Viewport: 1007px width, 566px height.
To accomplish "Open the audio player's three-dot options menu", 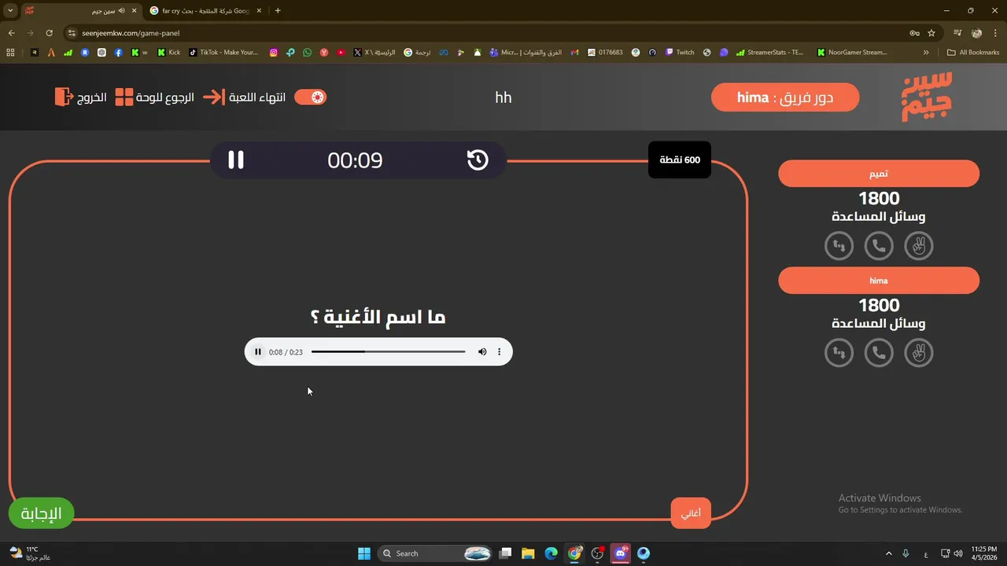I will [x=499, y=352].
